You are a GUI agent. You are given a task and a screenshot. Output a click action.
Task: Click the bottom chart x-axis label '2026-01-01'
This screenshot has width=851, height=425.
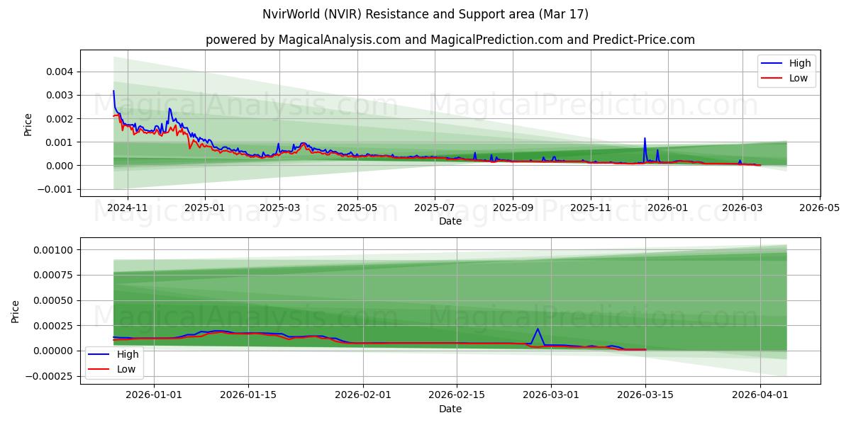(x=153, y=395)
